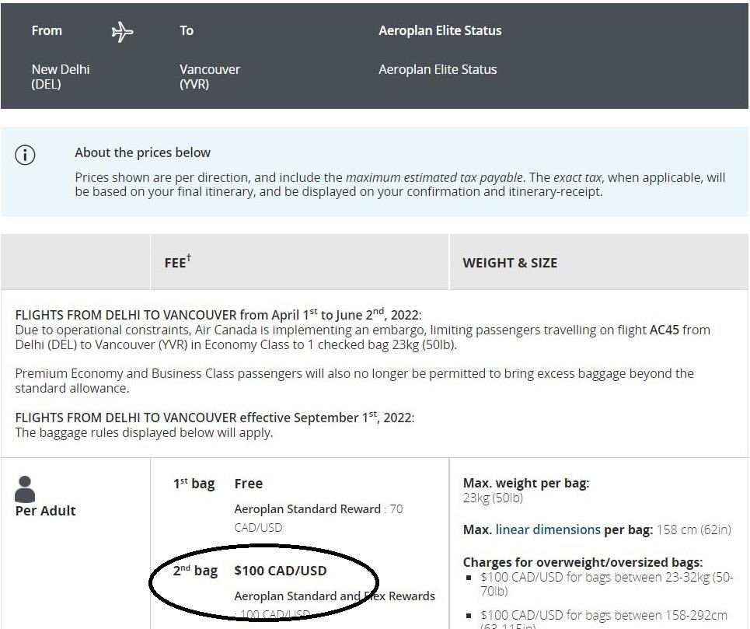This screenshot has height=629, width=750.
Task: Open the Aeroplan Elite Status selection value
Action: coord(437,69)
